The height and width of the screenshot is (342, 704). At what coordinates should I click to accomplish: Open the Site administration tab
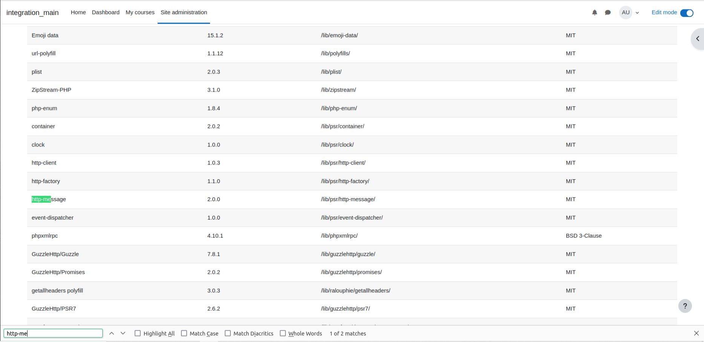184,12
